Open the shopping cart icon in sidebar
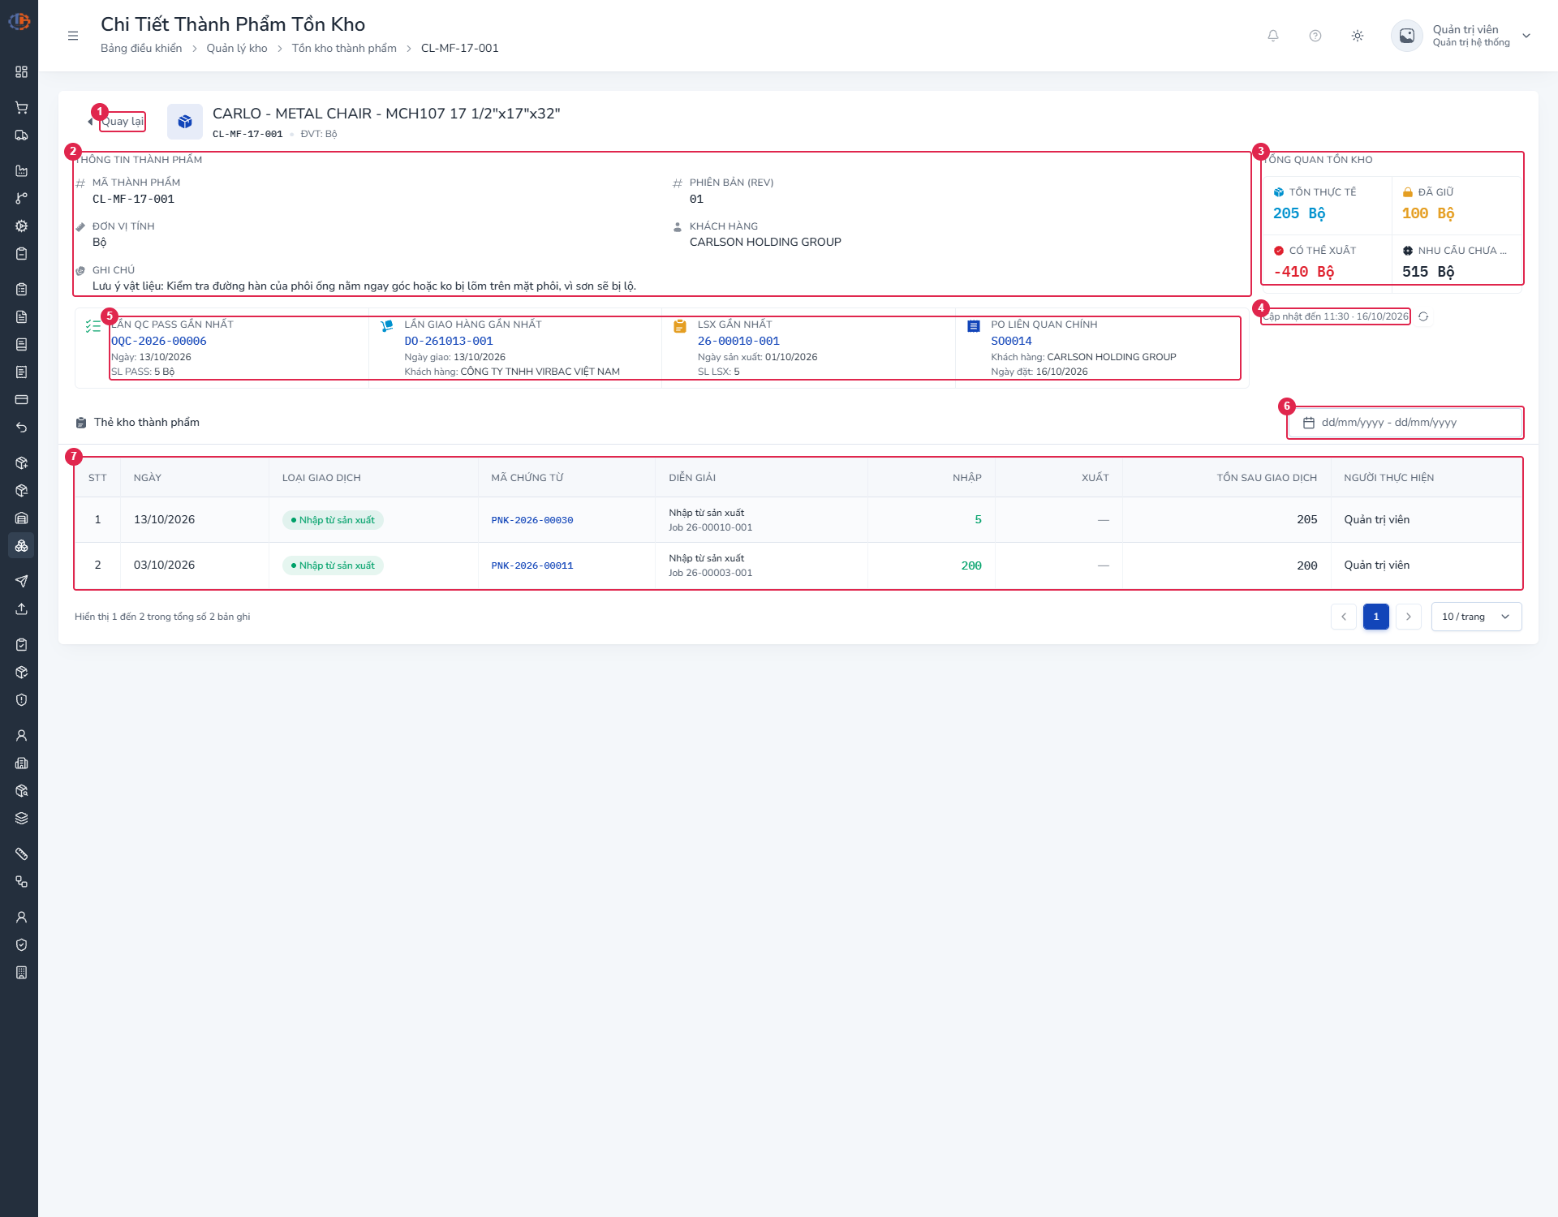Image resolution: width=1558 pixels, height=1217 pixels. tap(22, 108)
